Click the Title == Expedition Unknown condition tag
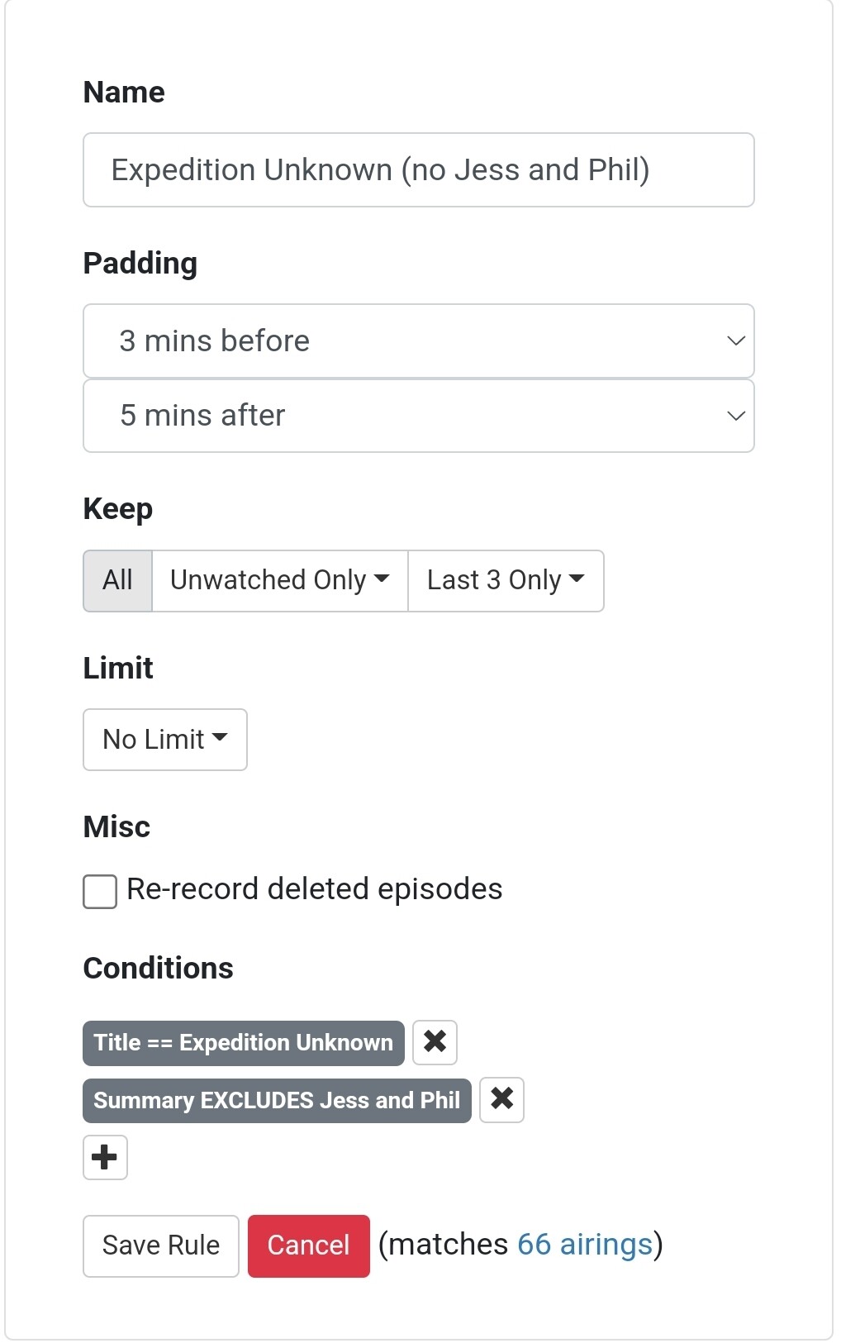This screenshot has width=841, height=1343. [243, 1043]
